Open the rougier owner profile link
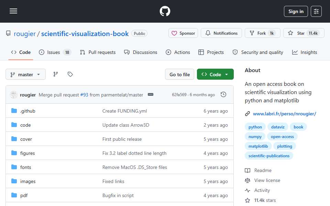 click(25, 34)
